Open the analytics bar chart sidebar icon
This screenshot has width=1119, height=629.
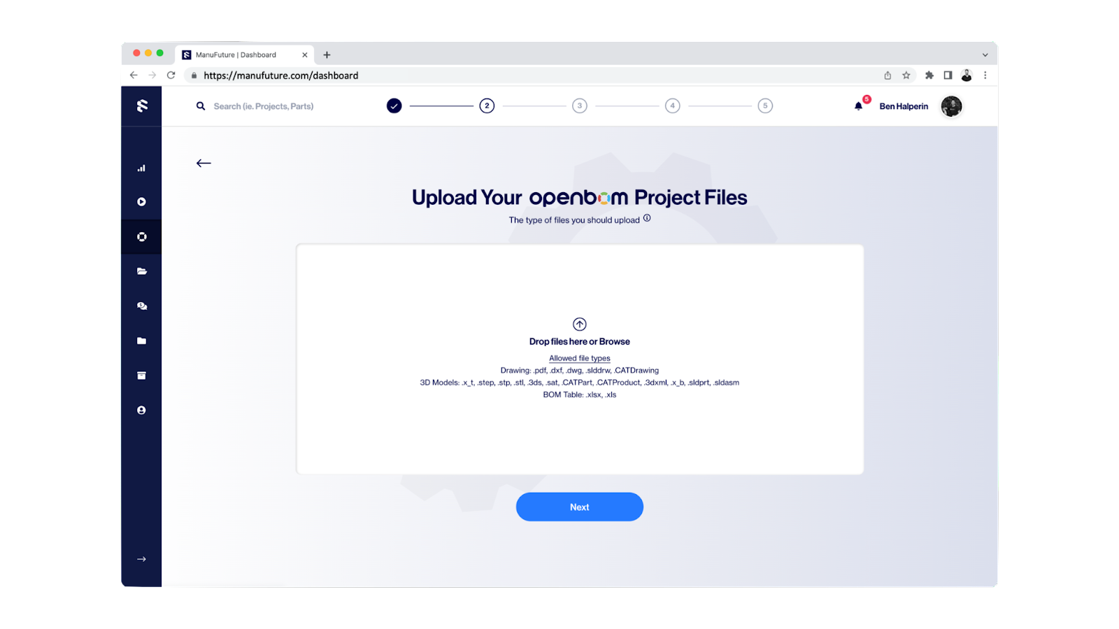(141, 168)
